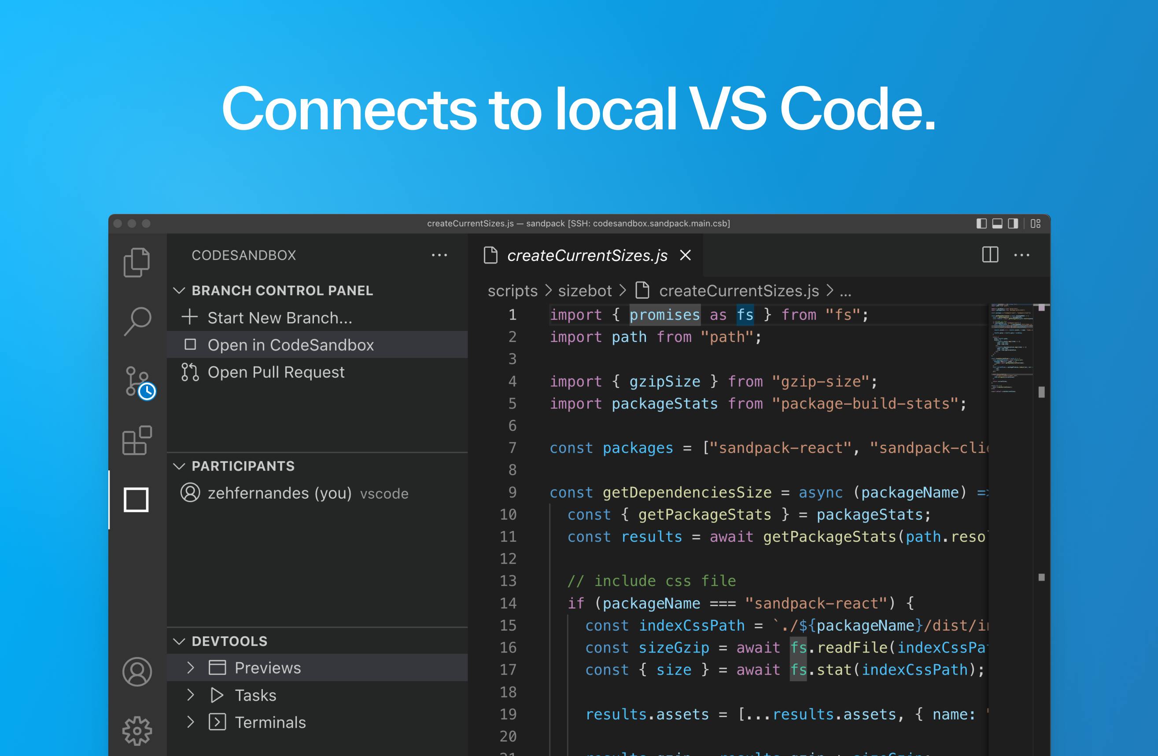The image size is (1158, 756).
Task: Click "indexCssPath" declaration on line 15
Action: tap(691, 625)
